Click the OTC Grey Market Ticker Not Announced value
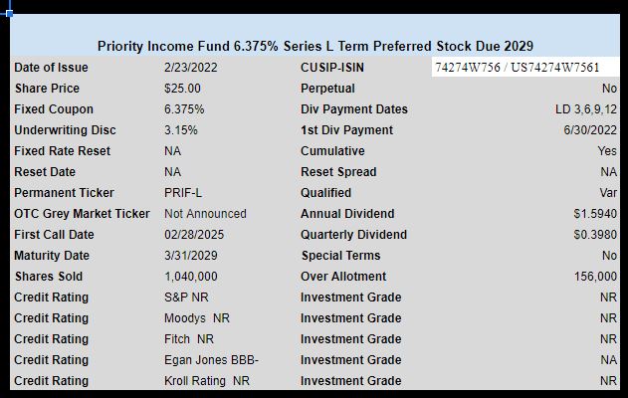Screen dimensions: 628x398 coord(205,213)
